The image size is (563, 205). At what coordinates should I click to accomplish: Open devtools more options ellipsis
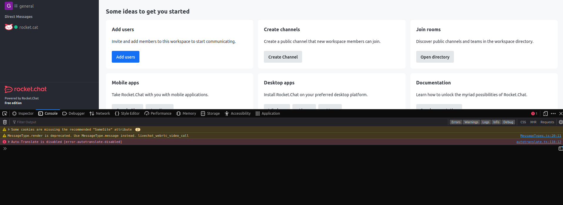click(553, 114)
